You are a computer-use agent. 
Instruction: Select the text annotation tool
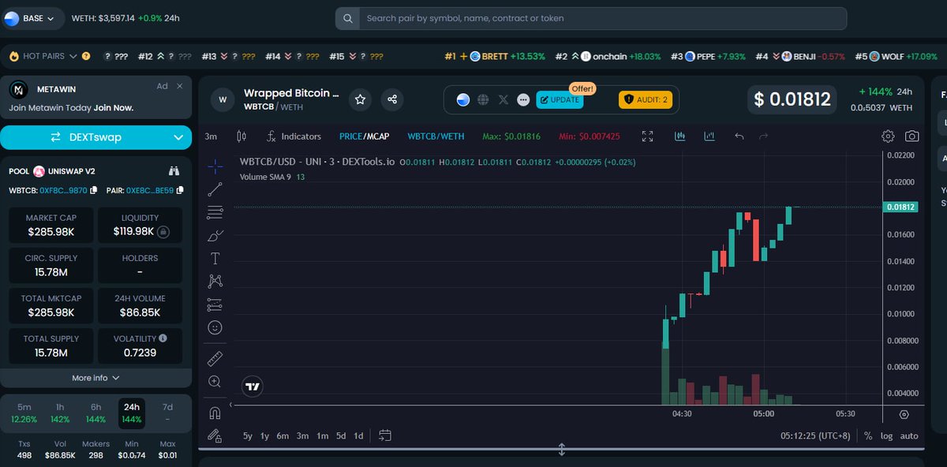coord(215,258)
